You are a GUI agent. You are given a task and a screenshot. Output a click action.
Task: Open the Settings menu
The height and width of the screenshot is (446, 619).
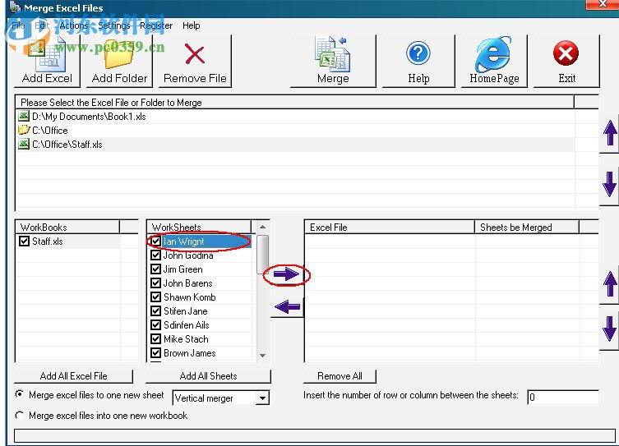point(113,25)
